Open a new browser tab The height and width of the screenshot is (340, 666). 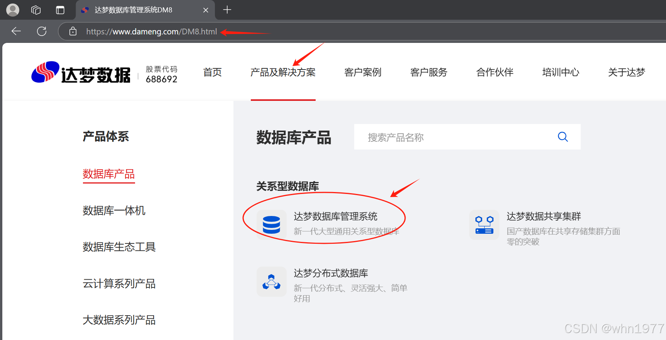click(x=227, y=10)
